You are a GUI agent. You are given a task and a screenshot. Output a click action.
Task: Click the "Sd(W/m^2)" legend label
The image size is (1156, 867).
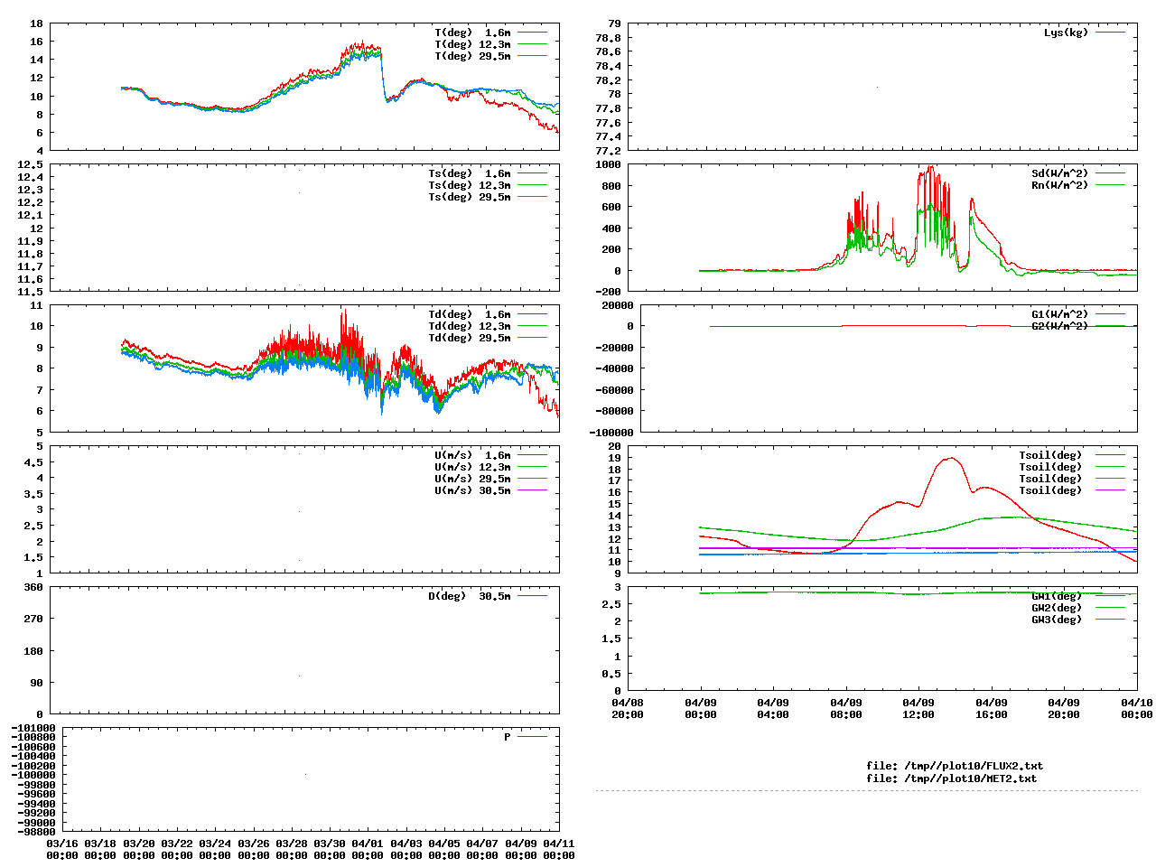1060,173
